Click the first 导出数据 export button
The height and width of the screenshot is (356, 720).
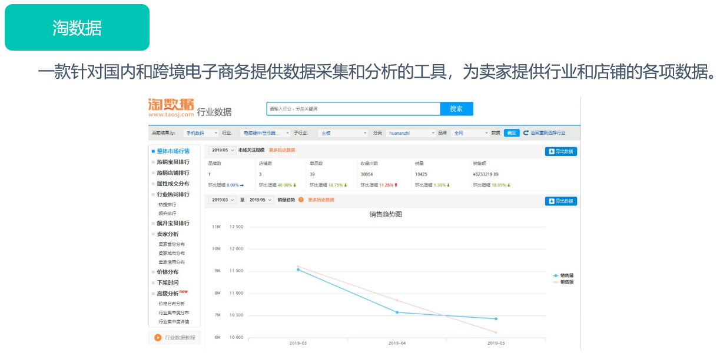pyautogui.click(x=560, y=151)
